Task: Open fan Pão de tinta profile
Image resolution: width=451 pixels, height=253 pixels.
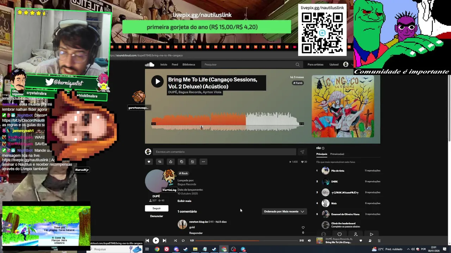Action: 338,171
